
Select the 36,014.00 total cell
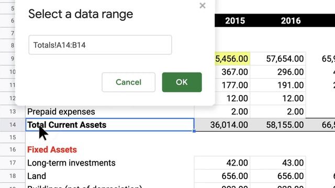pyautogui.click(x=222, y=125)
